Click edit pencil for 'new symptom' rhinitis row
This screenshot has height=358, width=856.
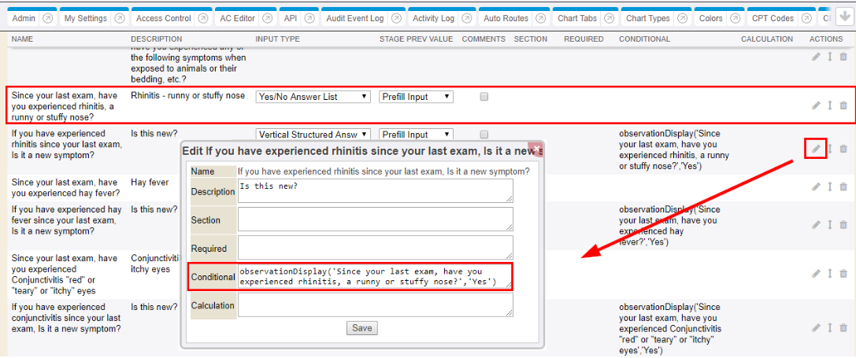(816, 149)
